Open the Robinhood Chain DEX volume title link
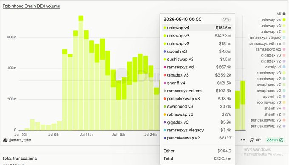This screenshot has width=289, height=165. (31, 6)
